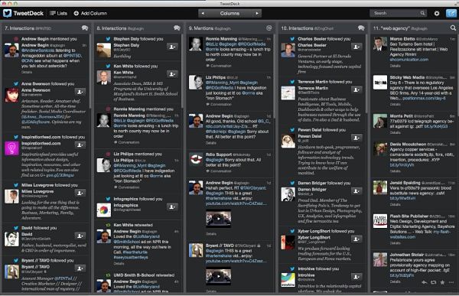
Task: Follow Inspirationfeed.com with follow button
Action: click(80, 145)
